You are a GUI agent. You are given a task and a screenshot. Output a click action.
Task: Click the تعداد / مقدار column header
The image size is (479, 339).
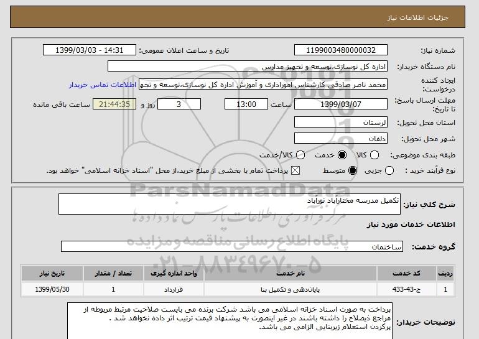[x=113, y=273]
